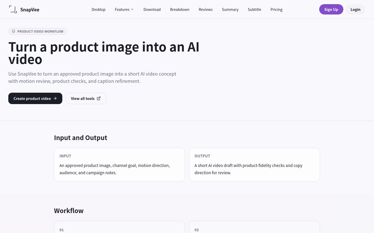Select Reviews in the navigation
The image size is (374, 233).
coord(205,9)
